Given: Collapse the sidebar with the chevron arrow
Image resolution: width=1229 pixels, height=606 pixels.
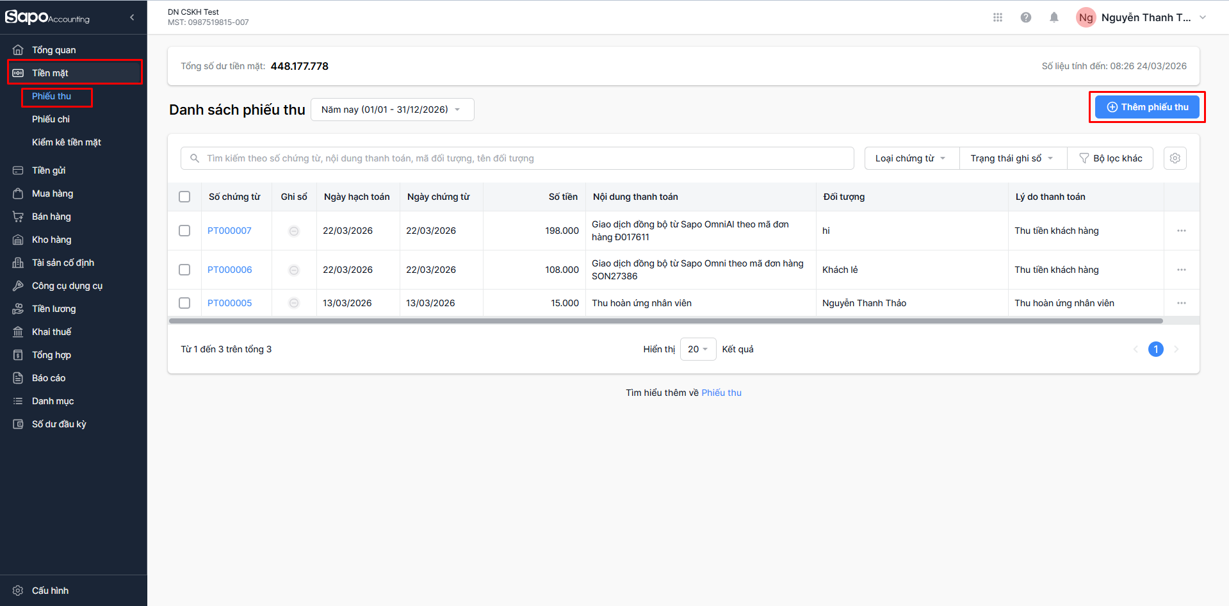Looking at the screenshot, I should [132, 17].
